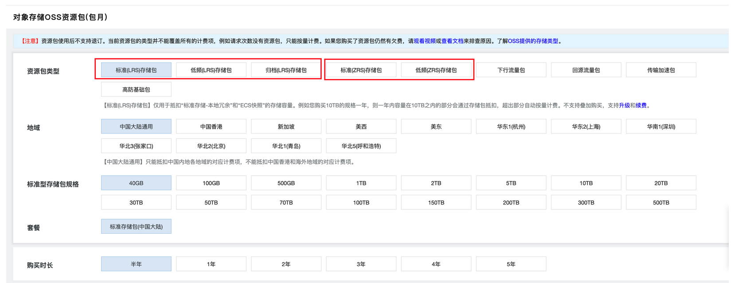735x283 pixels.
Task: Pick the 1TB size option
Action: click(x=361, y=183)
